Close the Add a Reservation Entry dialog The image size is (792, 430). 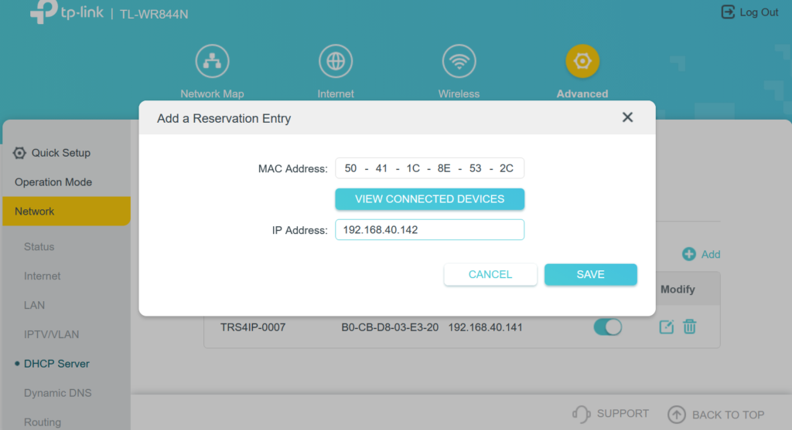tap(627, 117)
